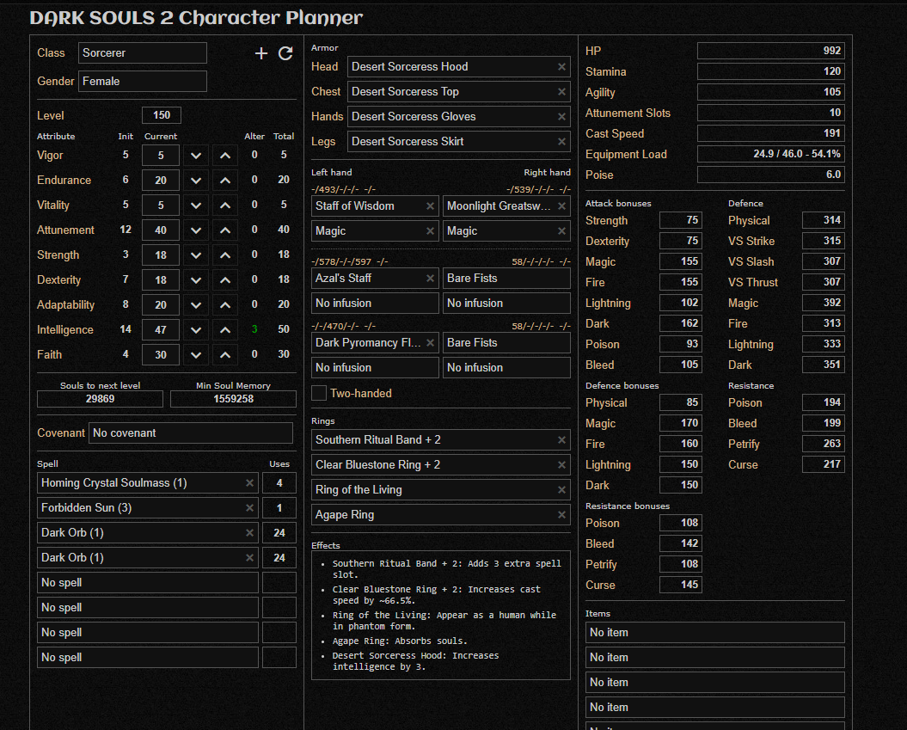The height and width of the screenshot is (730, 907).
Task: Click the Level input field
Action: click(162, 115)
